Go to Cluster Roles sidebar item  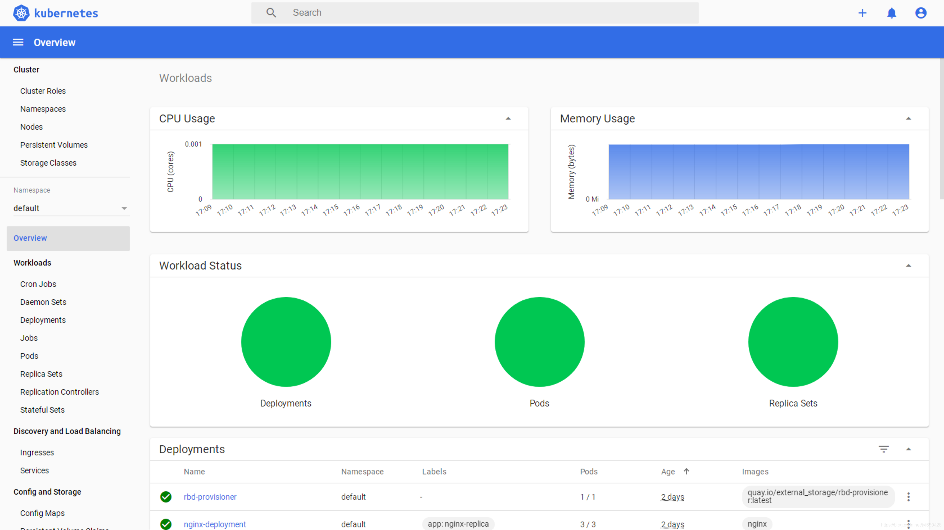click(x=43, y=91)
